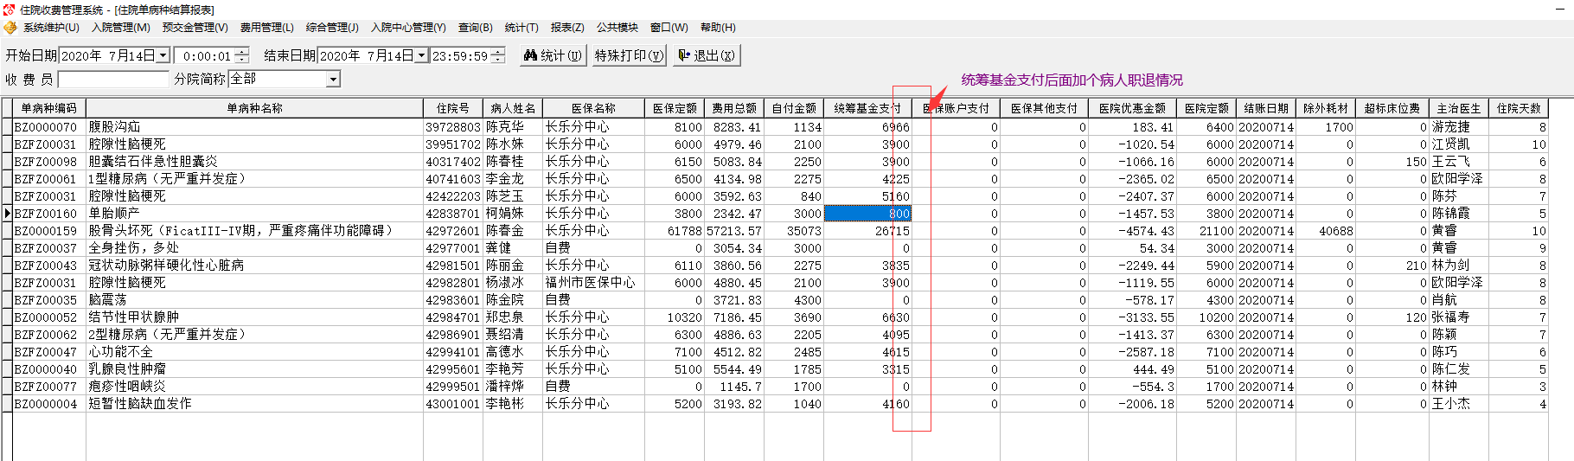1574x461 pixels.
Task: Select the 腹股沟疝 disease name cell
Action: [x=254, y=127]
